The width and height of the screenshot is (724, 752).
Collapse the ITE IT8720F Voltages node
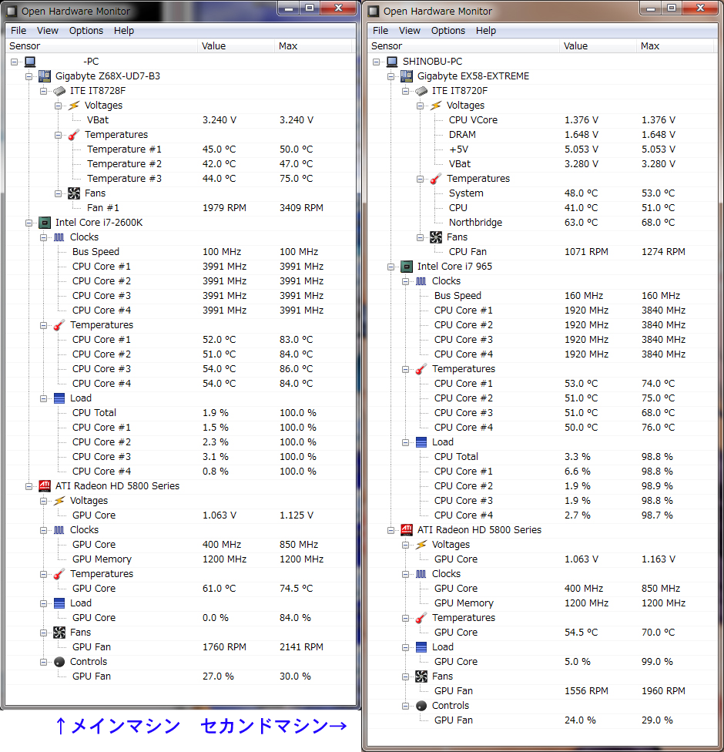[421, 106]
